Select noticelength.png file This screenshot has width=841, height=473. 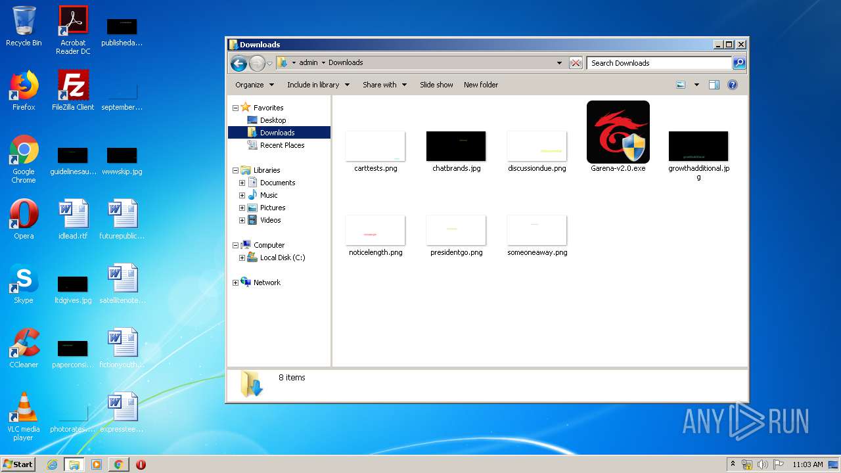pyautogui.click(x=375, y=235)
